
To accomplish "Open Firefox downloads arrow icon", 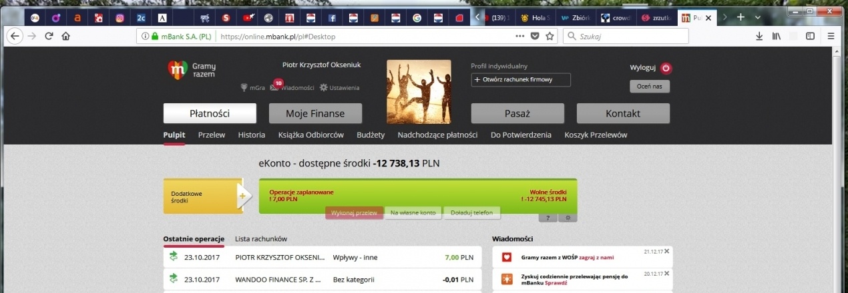I will 759,36.
